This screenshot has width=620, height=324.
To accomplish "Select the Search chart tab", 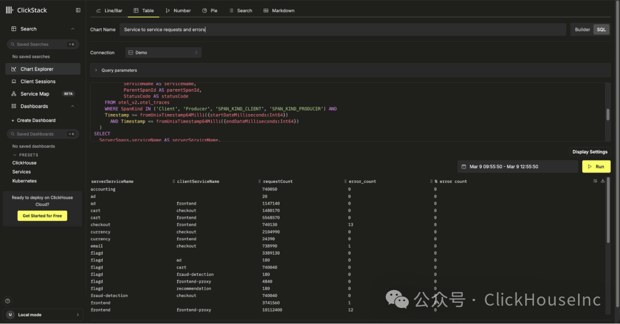I will (241, 11).
